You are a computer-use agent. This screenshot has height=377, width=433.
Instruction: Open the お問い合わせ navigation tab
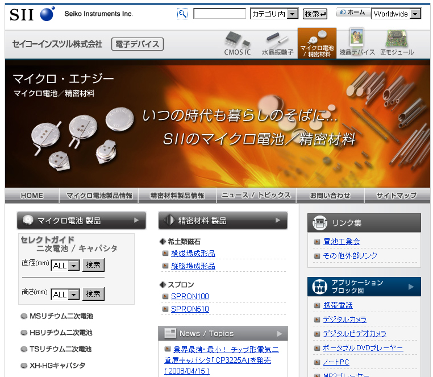(x=330, y=196)
